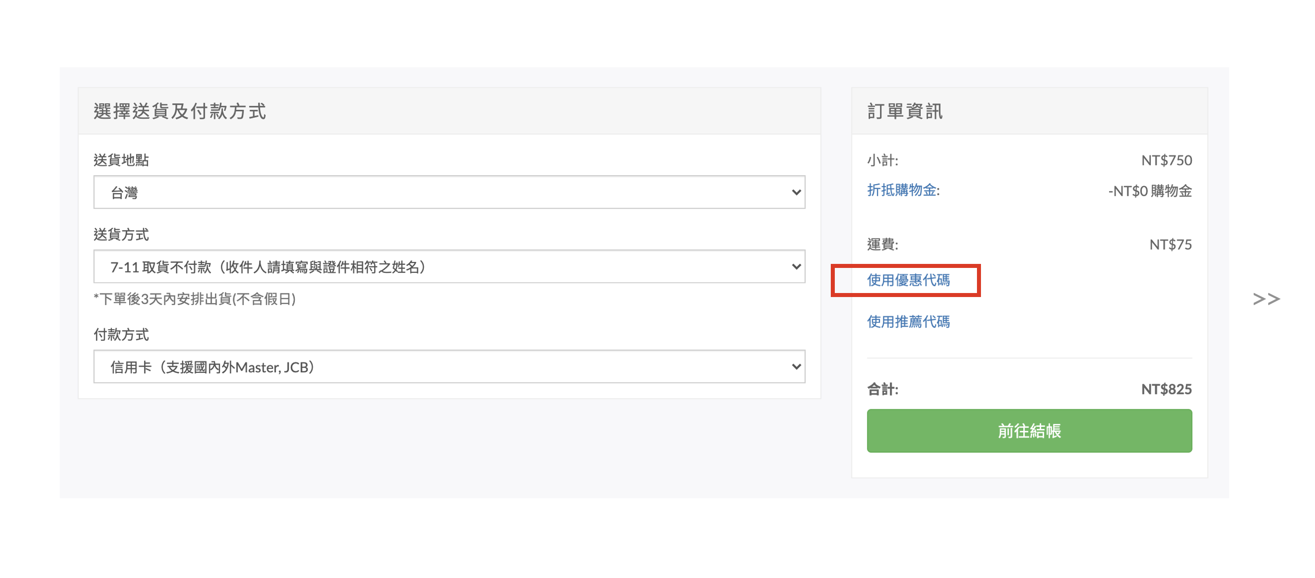1315x578 pixels.
Task: Click the chevron arrow on 台灣 selector
Action: pyautogui.click(x=795, y=193)
